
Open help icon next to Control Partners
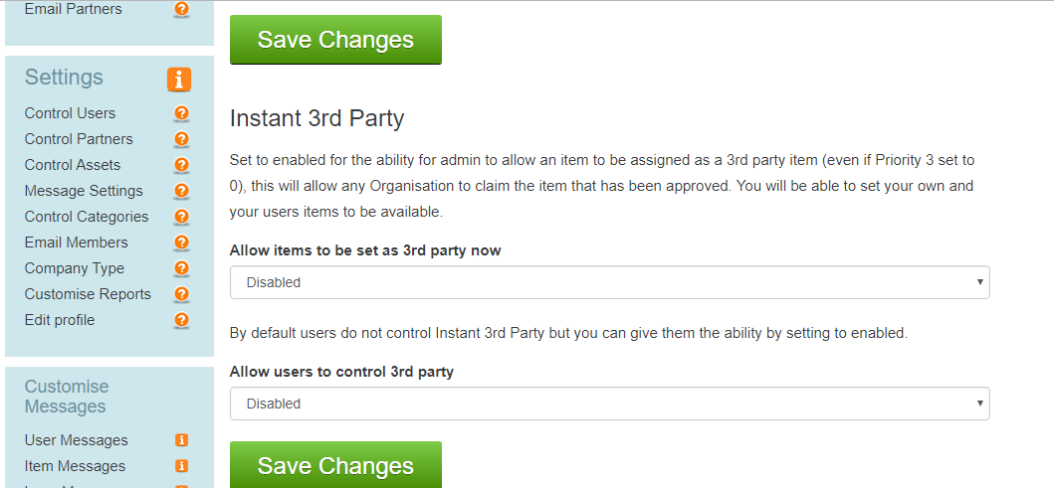(181, 139)
